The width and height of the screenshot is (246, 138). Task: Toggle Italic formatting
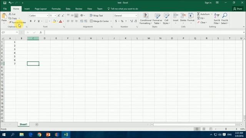pyautogui.click(x=35, y=21)
